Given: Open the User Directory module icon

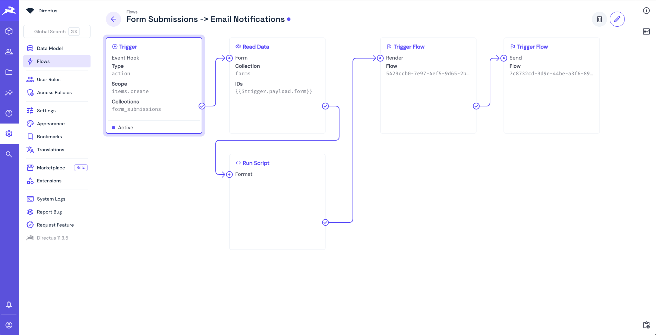Looking at the screenshot, I should point(9,52).
